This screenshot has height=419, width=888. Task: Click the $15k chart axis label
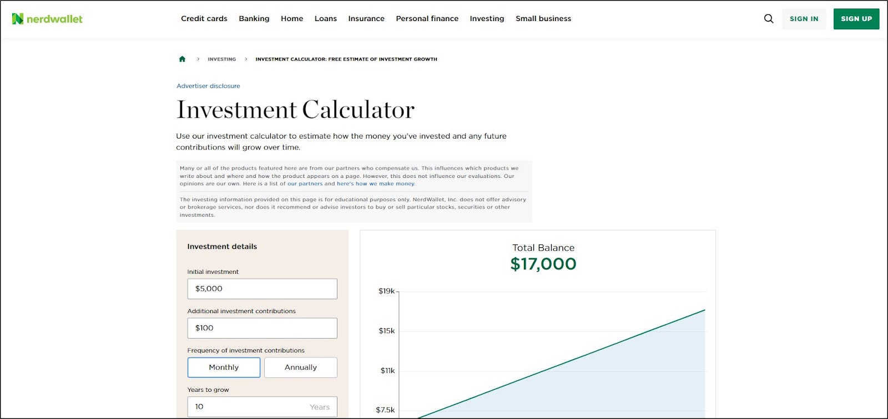point(386,331)
